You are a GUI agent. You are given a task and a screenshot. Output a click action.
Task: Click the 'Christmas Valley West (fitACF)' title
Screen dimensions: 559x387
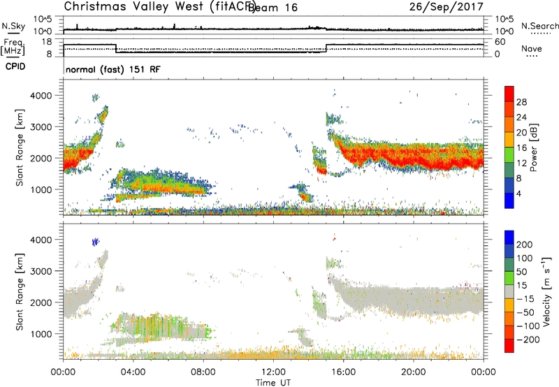[x=159, y=6]
